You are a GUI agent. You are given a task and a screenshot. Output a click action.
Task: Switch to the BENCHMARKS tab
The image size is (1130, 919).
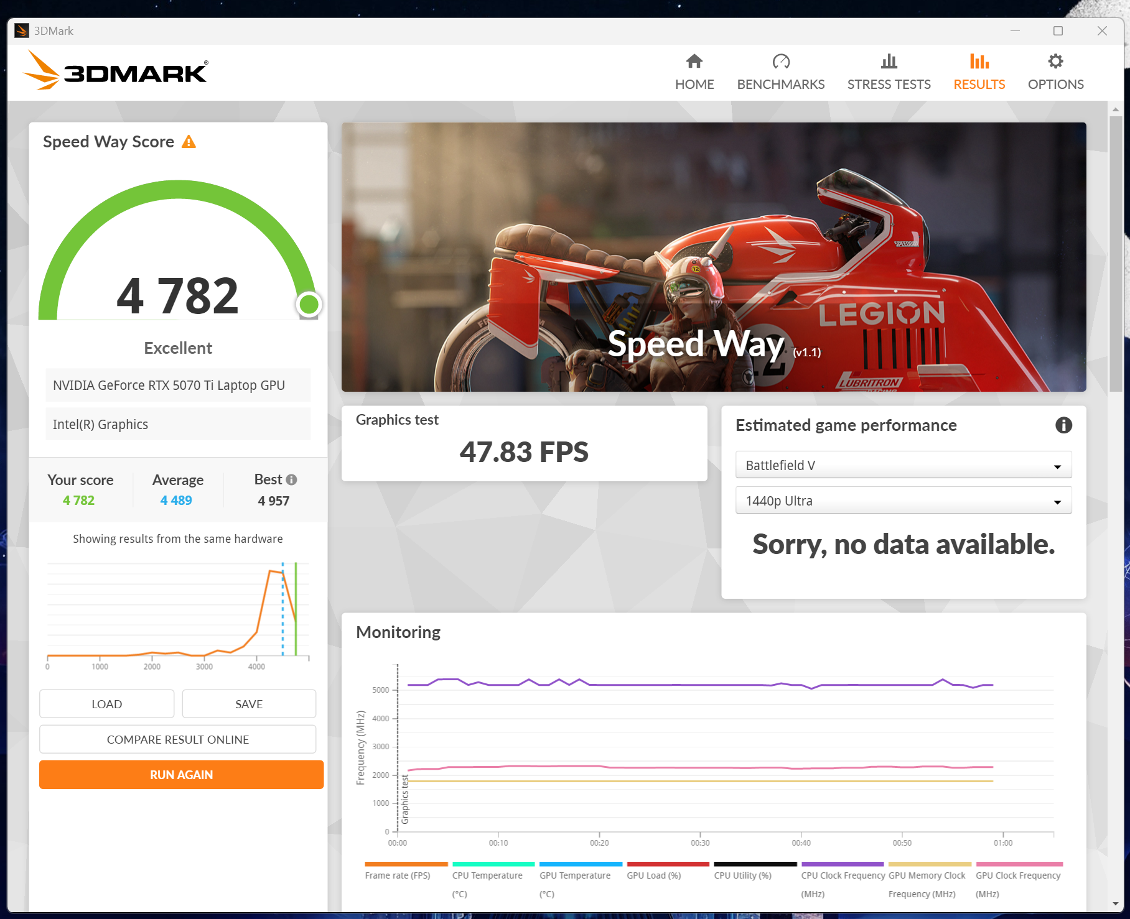coord(781,72)
